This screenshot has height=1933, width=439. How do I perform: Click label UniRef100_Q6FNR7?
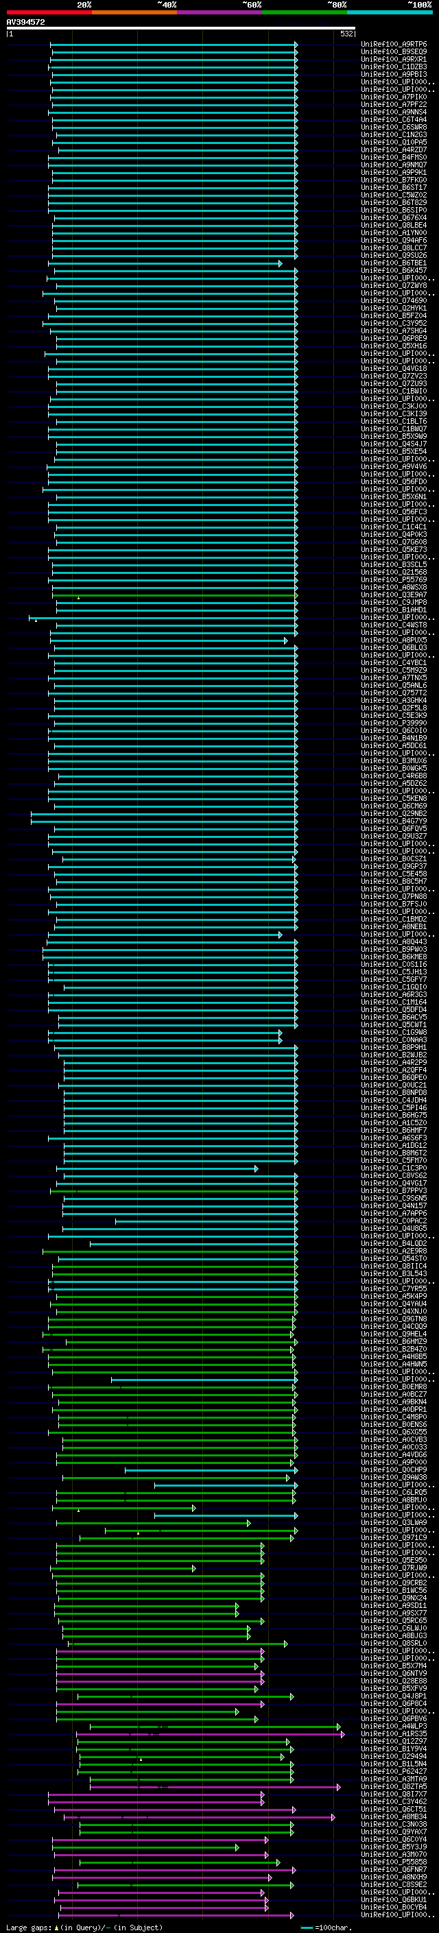tap(394, 1869)
